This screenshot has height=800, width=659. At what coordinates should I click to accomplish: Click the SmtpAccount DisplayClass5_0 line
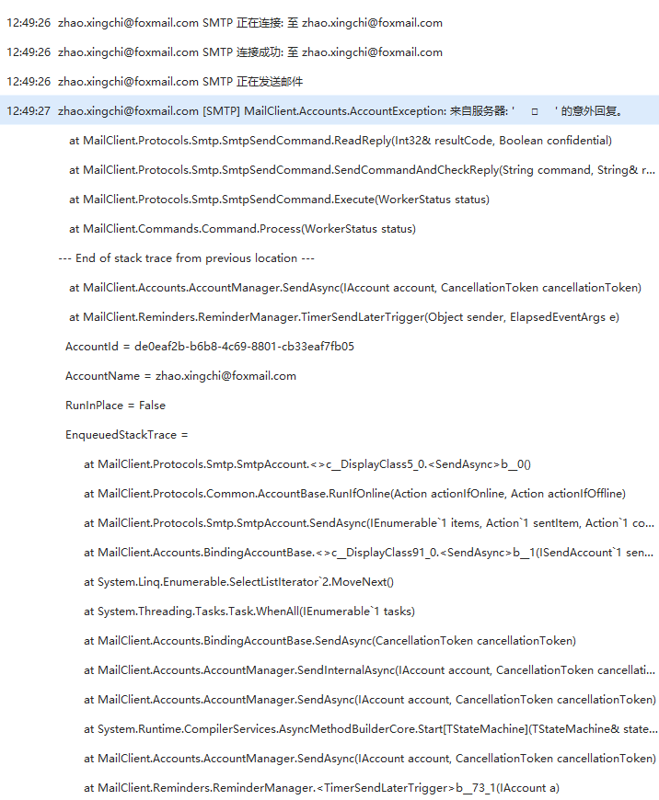307,464
